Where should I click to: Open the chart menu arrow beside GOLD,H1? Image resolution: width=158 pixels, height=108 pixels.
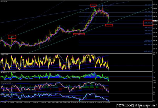point(1,2)
